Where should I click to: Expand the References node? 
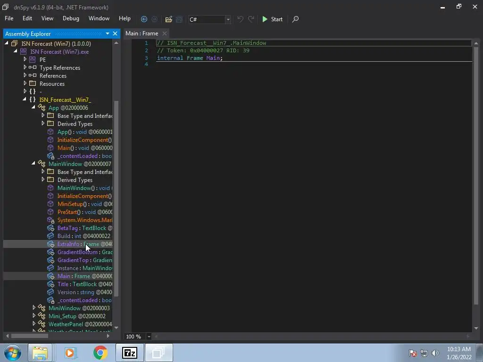click(x=25, y=75)
